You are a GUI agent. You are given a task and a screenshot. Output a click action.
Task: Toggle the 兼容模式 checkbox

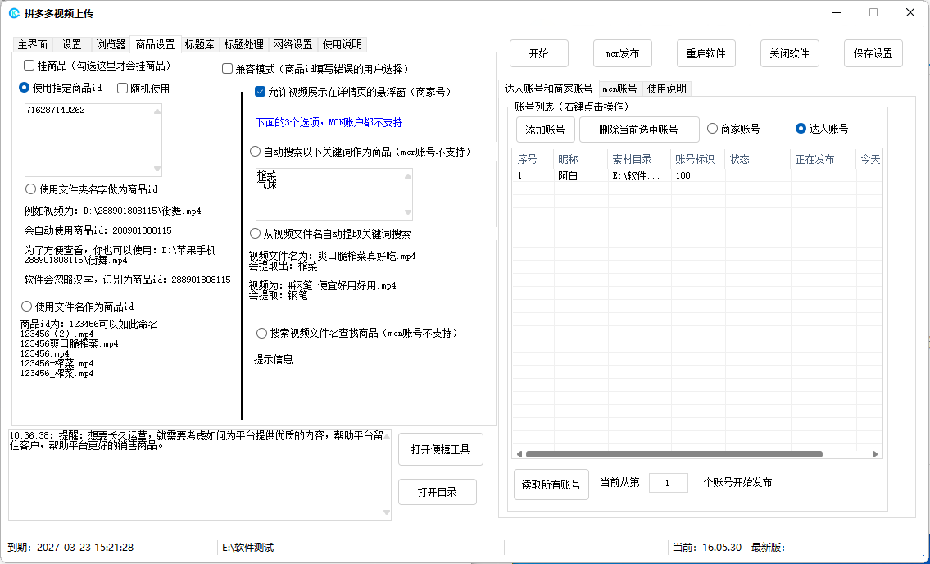click(227, 69)
